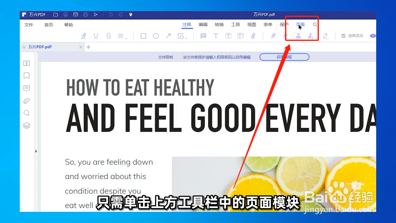Open the comments panel
The image size is (396, 223).
26,88
